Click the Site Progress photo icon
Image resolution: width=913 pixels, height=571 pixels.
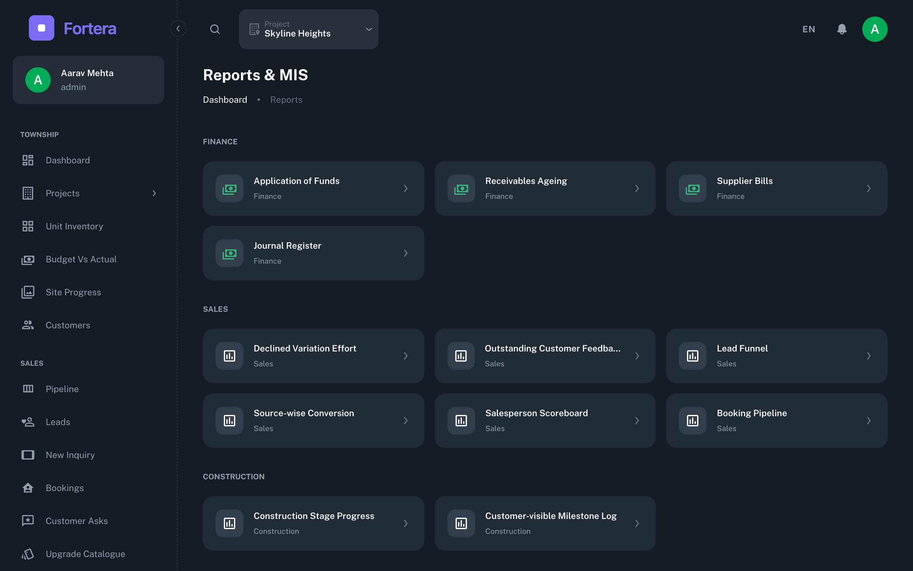28,292
